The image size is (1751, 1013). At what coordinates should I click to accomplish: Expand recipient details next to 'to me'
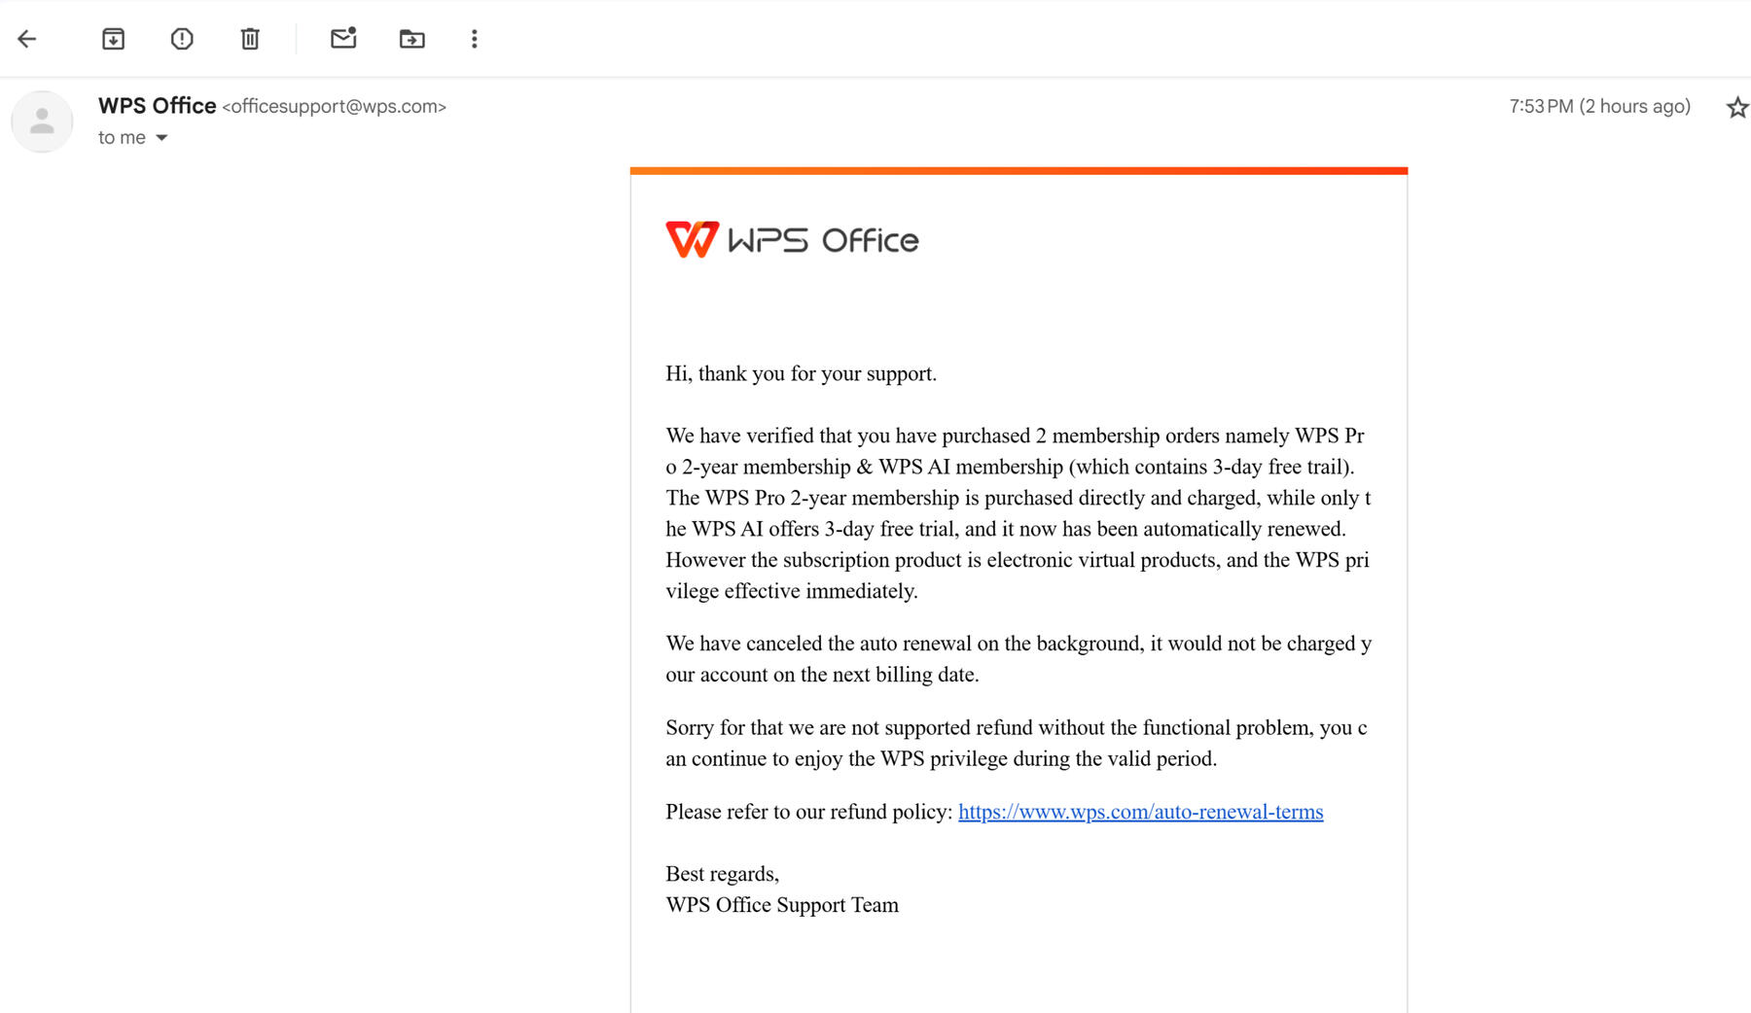[161, 138]
